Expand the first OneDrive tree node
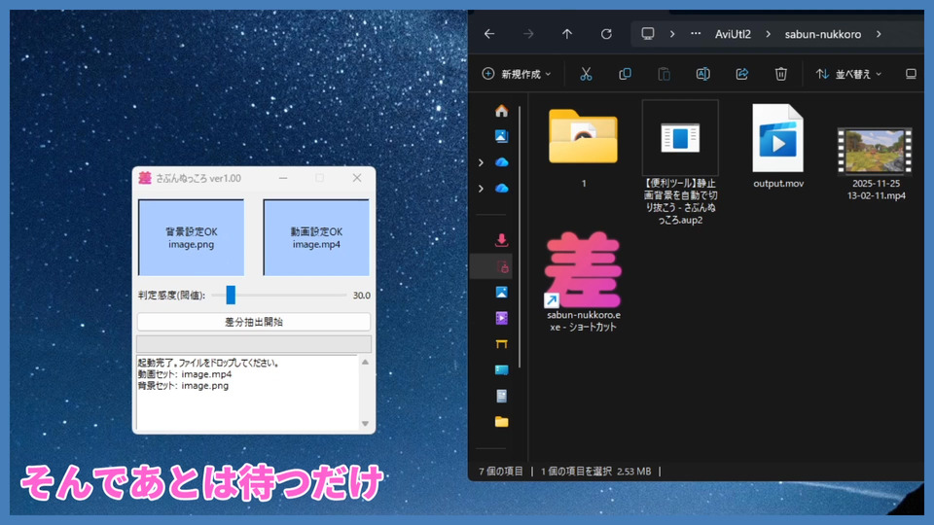The height and width of the screenshot is (525, 934). (x=481, y=162)
